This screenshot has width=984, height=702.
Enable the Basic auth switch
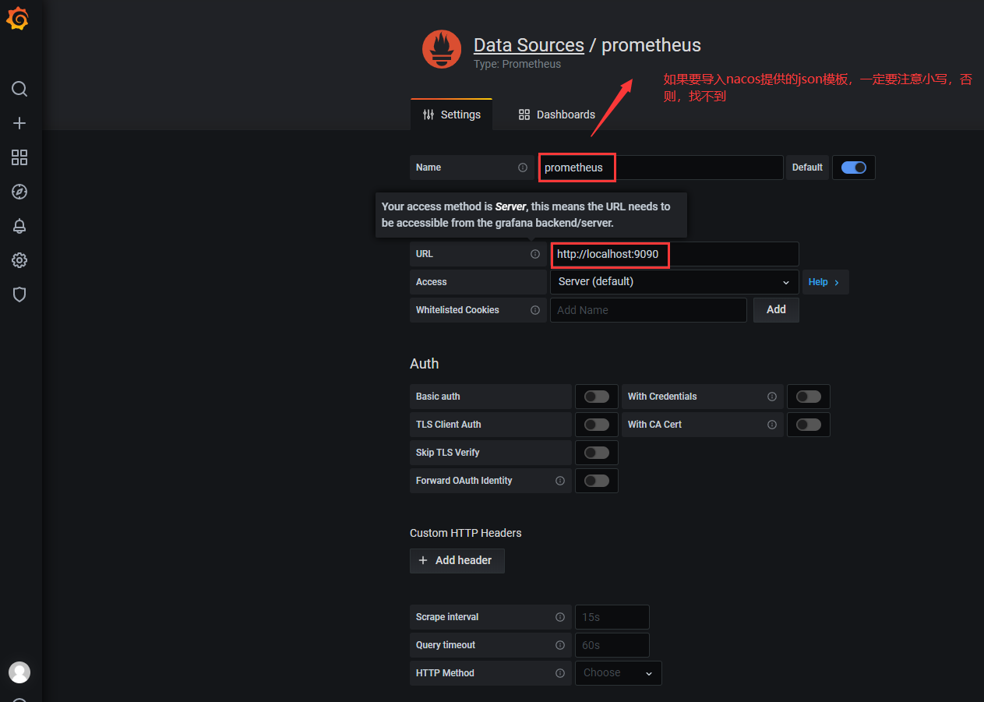597,397
